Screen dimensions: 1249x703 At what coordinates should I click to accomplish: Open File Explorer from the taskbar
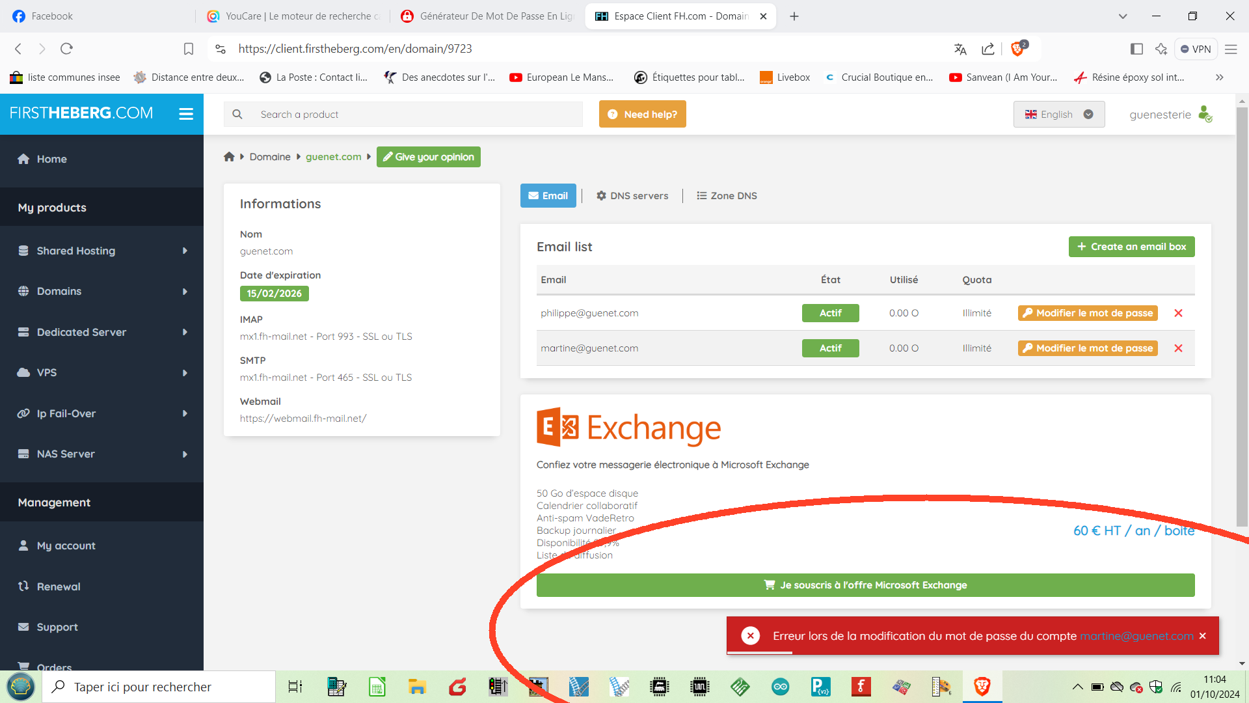(x=417, y=687)
